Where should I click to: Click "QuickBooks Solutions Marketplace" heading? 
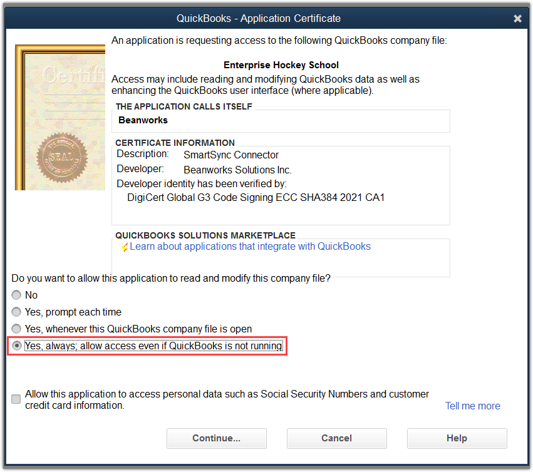pos(205,235)
